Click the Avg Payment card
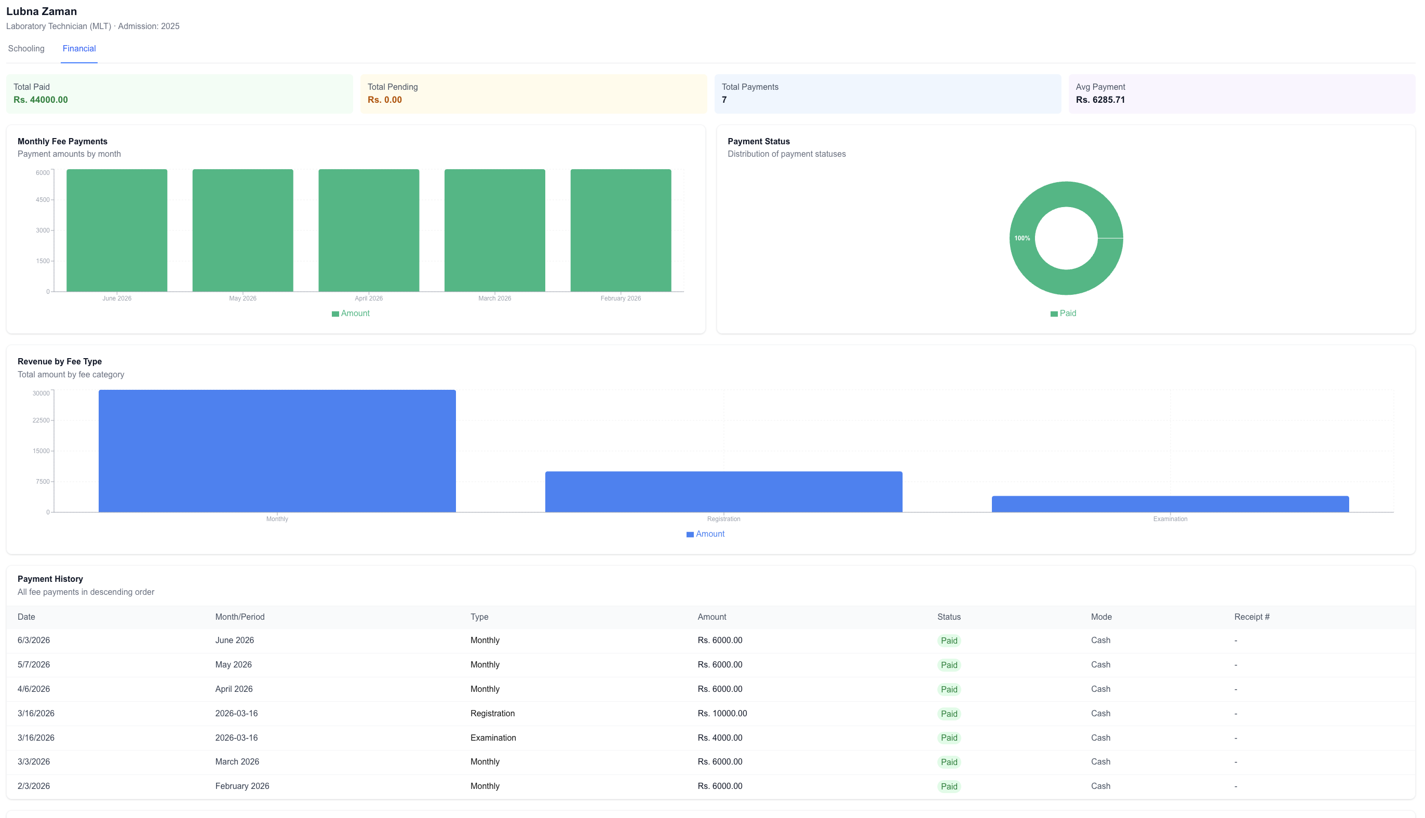 [x=1242, y=94]
